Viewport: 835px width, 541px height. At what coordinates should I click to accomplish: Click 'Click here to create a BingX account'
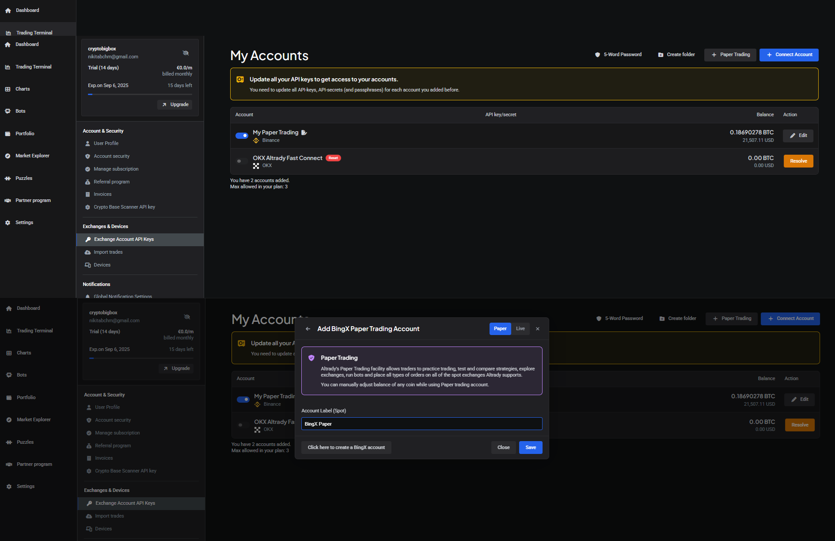[x=346, y=447]
